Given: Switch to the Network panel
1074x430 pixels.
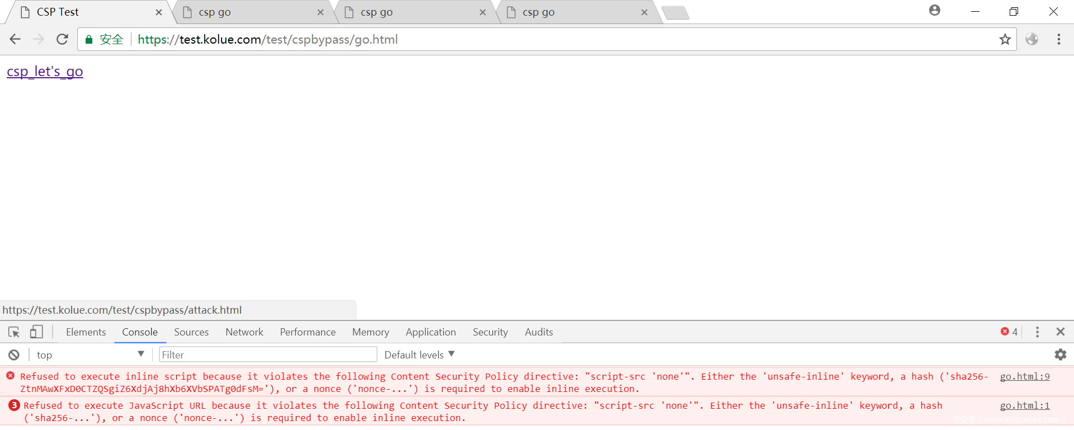Looking at the screenshot, I should [244, 332].
